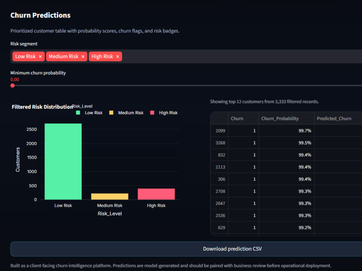The width and height of the screenshot is (362, 271).
Task: Select row index 2708 in table
Action: click(219, 191)
